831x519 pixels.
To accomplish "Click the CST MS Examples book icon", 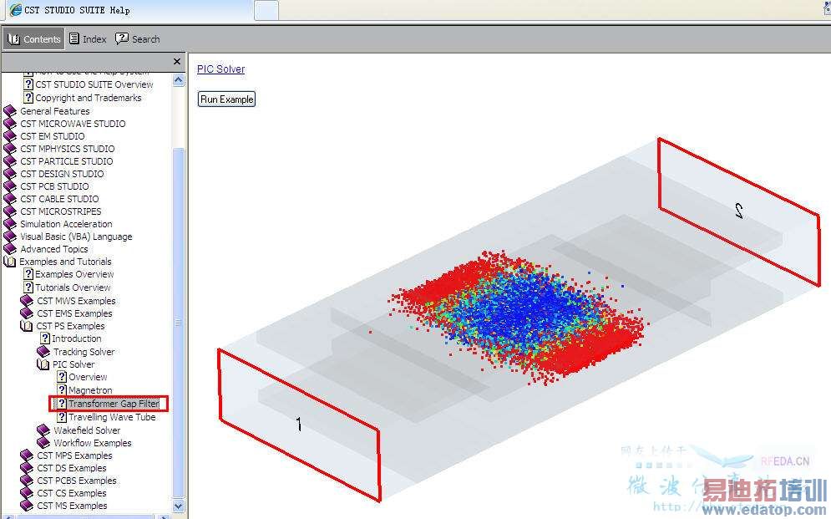I will tap(27, 506).
